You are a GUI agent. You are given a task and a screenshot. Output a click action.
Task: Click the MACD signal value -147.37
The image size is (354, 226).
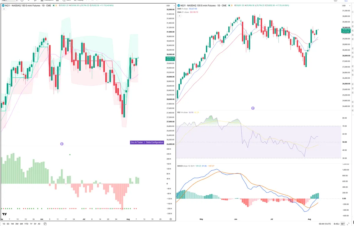click(211, 166)
